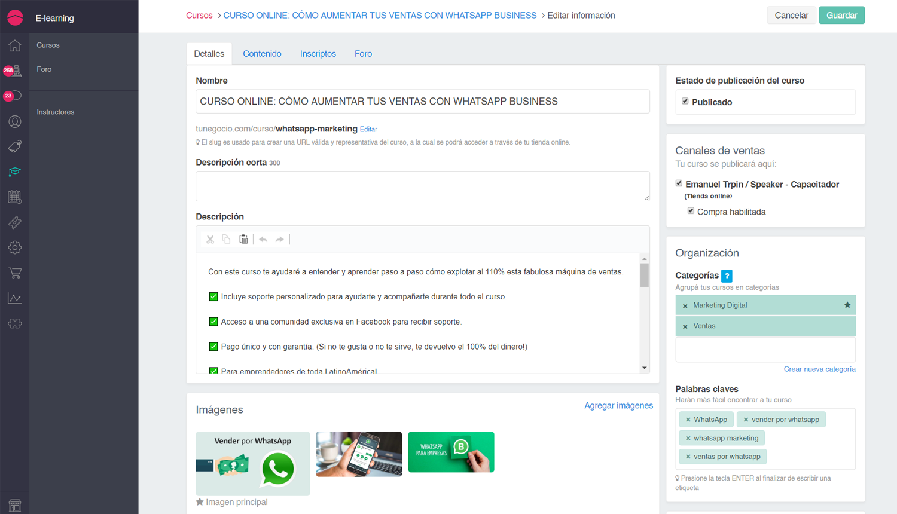
Task: Toggle the Publicado checkbox
Action: [x=685, y=101]
